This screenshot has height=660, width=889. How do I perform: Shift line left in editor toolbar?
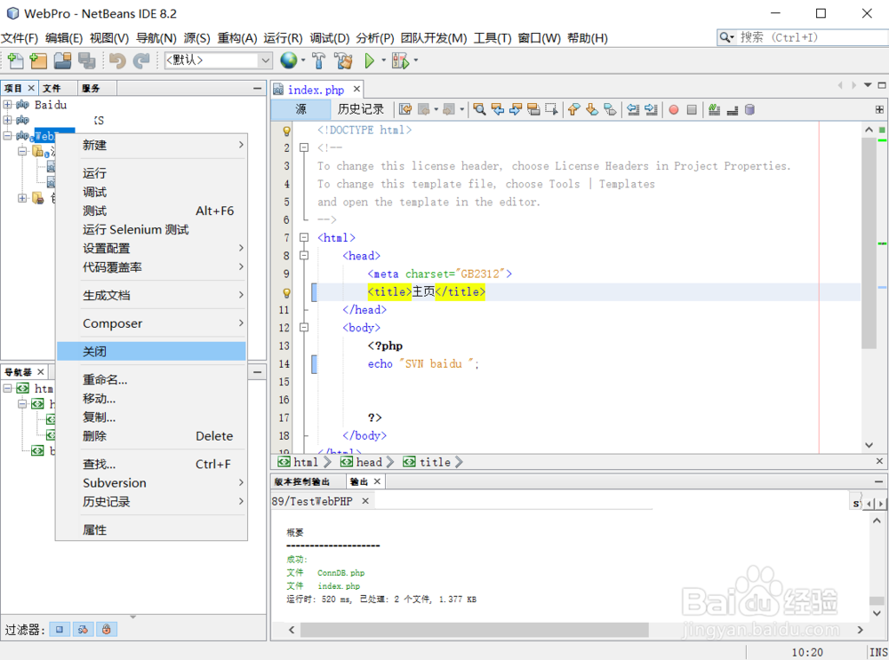[633, 109]
